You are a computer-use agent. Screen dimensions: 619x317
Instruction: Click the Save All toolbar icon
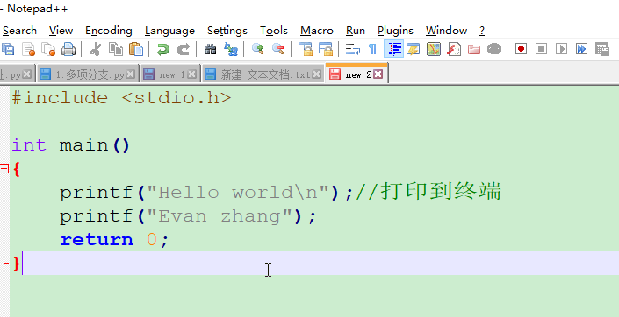(x=8, y=49)
